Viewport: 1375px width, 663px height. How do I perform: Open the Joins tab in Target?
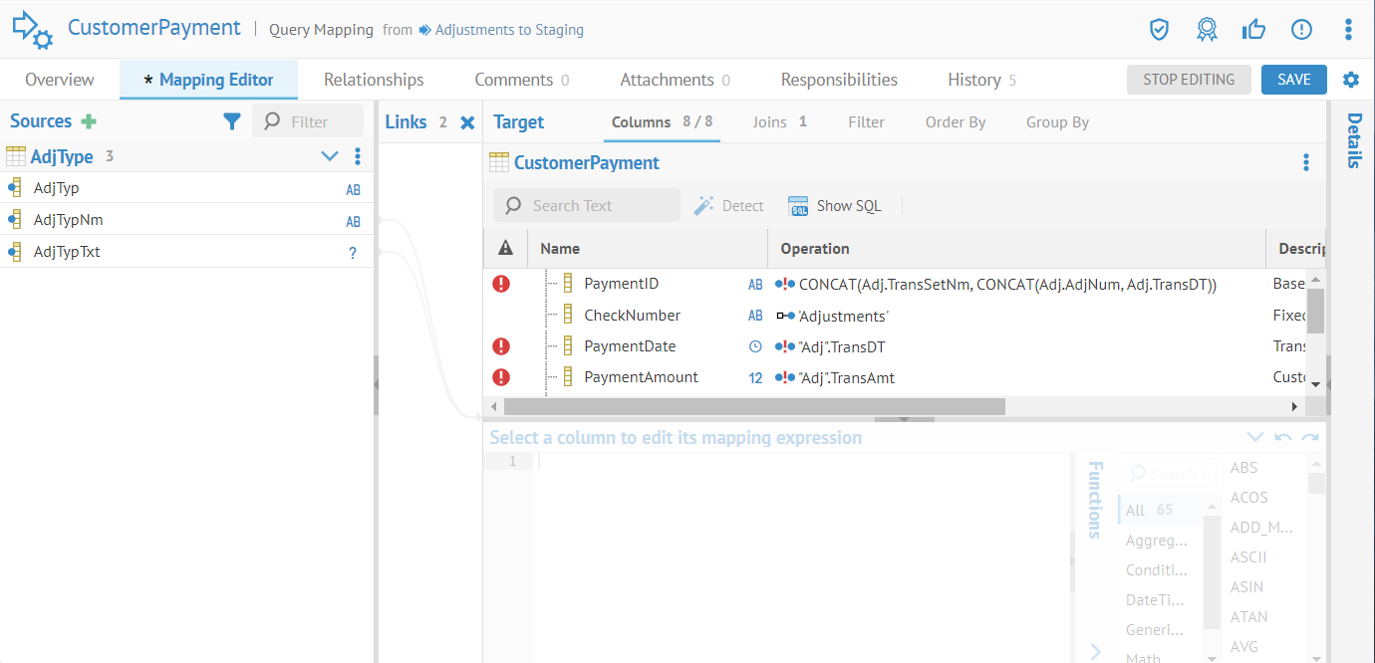pyautogui.click(x=779, y=122)
